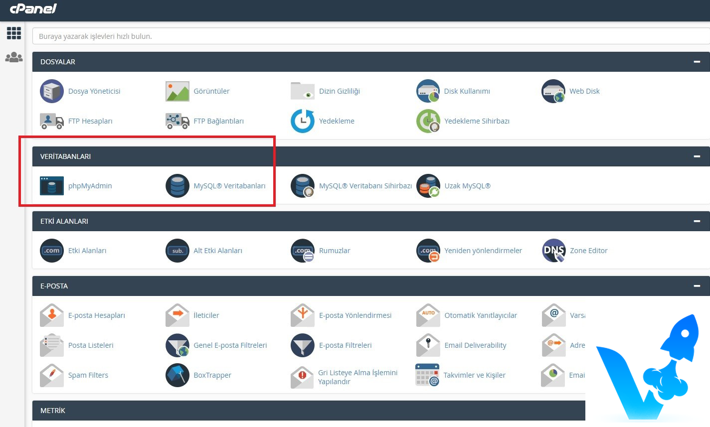
Task: Click the cPanel logo
Action: click(33, 8)
